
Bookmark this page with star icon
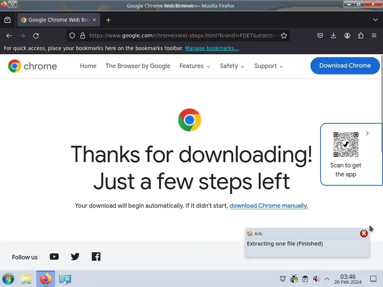[x=284, y=36]
